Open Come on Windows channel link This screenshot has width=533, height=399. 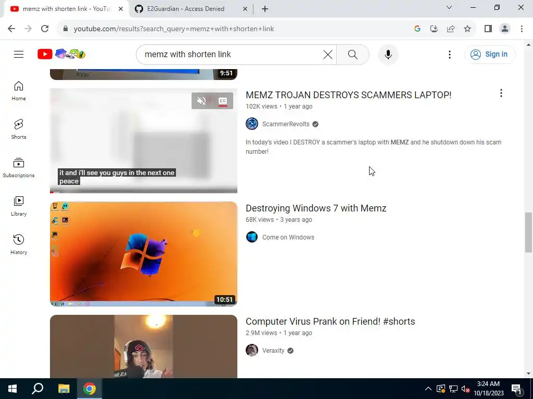(288, 237)
